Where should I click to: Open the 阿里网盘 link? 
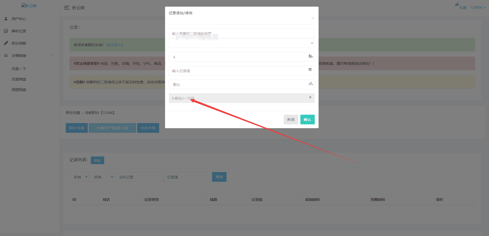coord(19,90)
